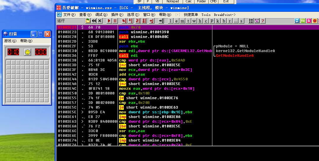This screenshot has height=161, width=319.
Task: Click the debugging options list icon
Action: tap(251, 21)
